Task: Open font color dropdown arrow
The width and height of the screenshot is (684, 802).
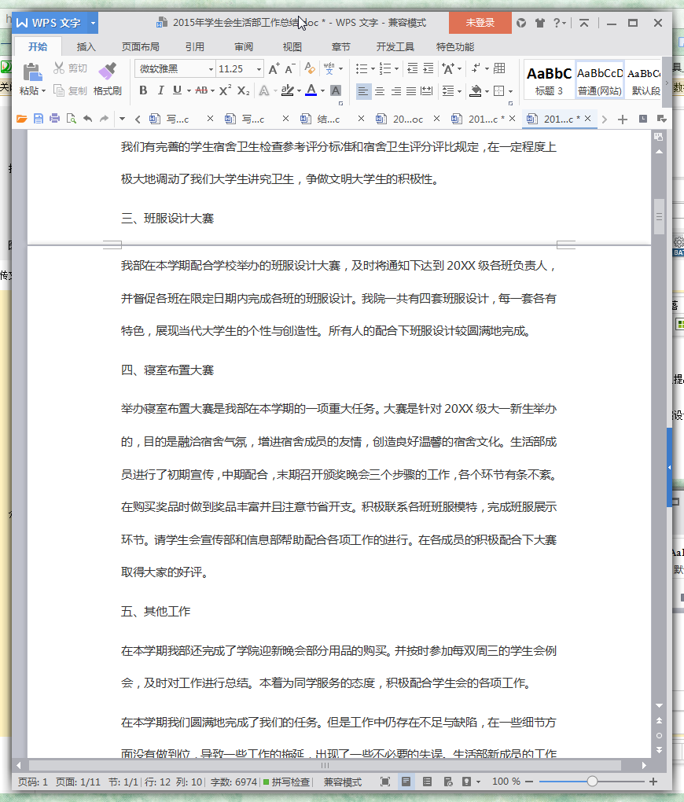Action: coord(322,91)
